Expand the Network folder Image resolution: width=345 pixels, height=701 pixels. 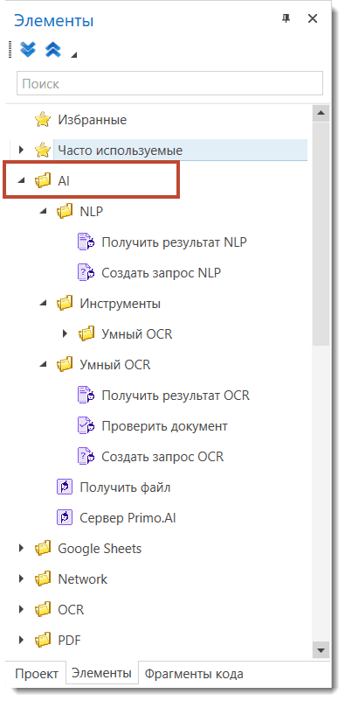[x=21, y=578]
